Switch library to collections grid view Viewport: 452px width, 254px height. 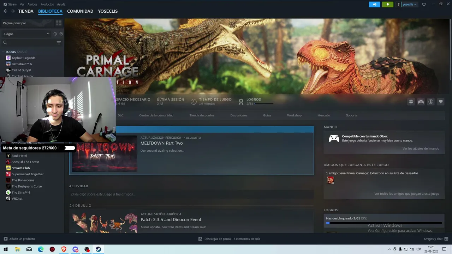click(x=59, y=23)
